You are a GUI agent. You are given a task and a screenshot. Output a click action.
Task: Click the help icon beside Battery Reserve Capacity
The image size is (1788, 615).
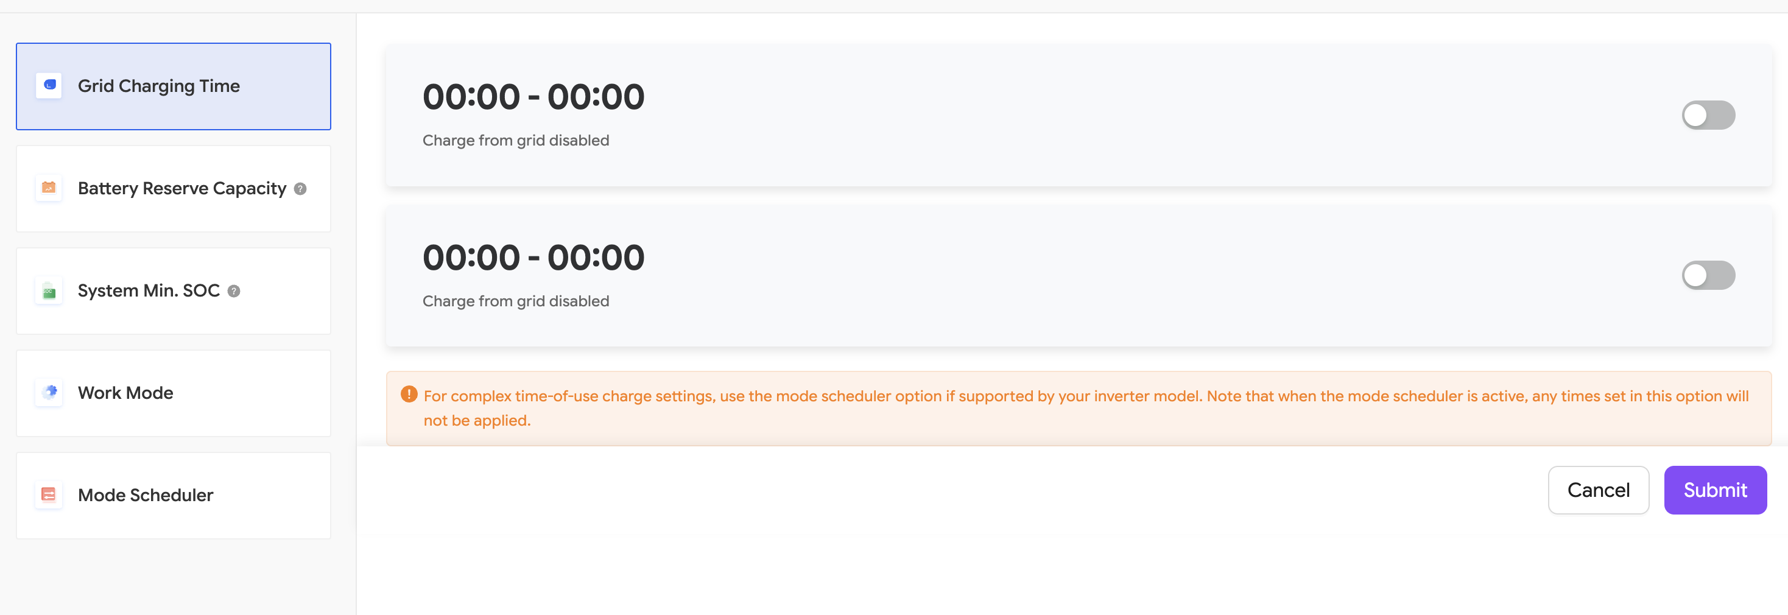point(301,189)
